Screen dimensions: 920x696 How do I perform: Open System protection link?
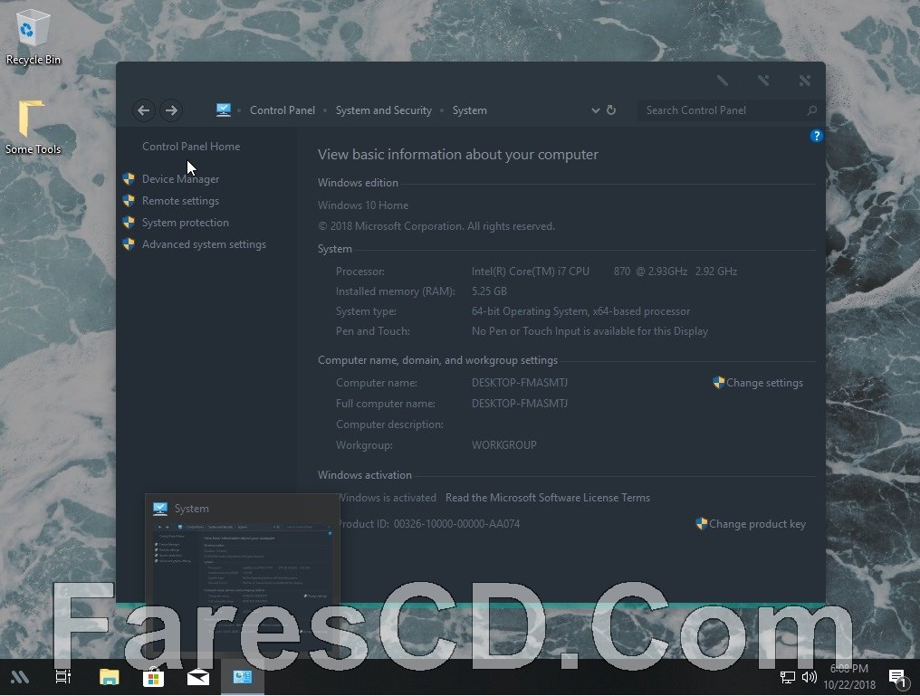pos(186,223)
